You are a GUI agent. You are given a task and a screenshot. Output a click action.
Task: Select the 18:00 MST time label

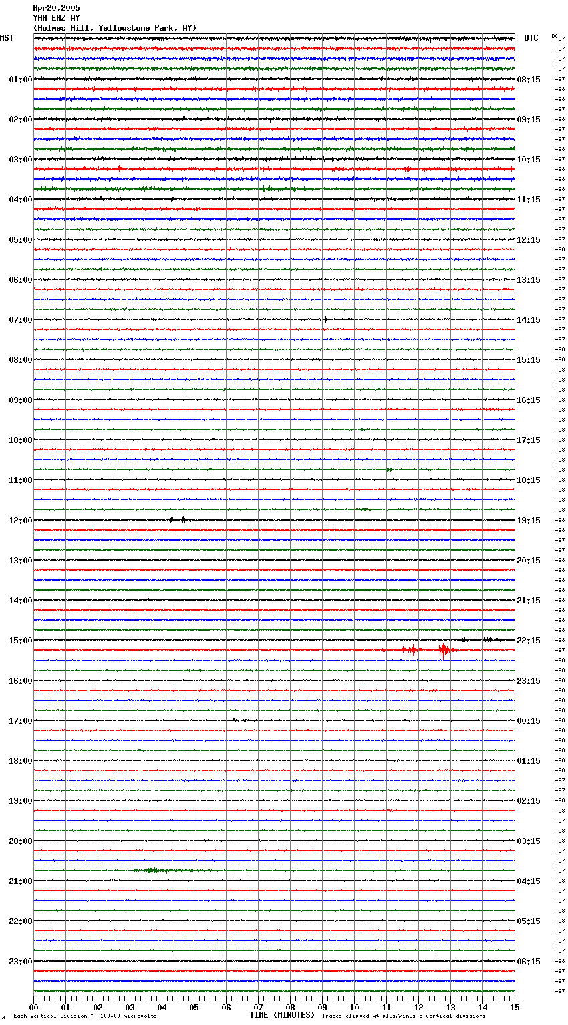click(x=21, y=761)
